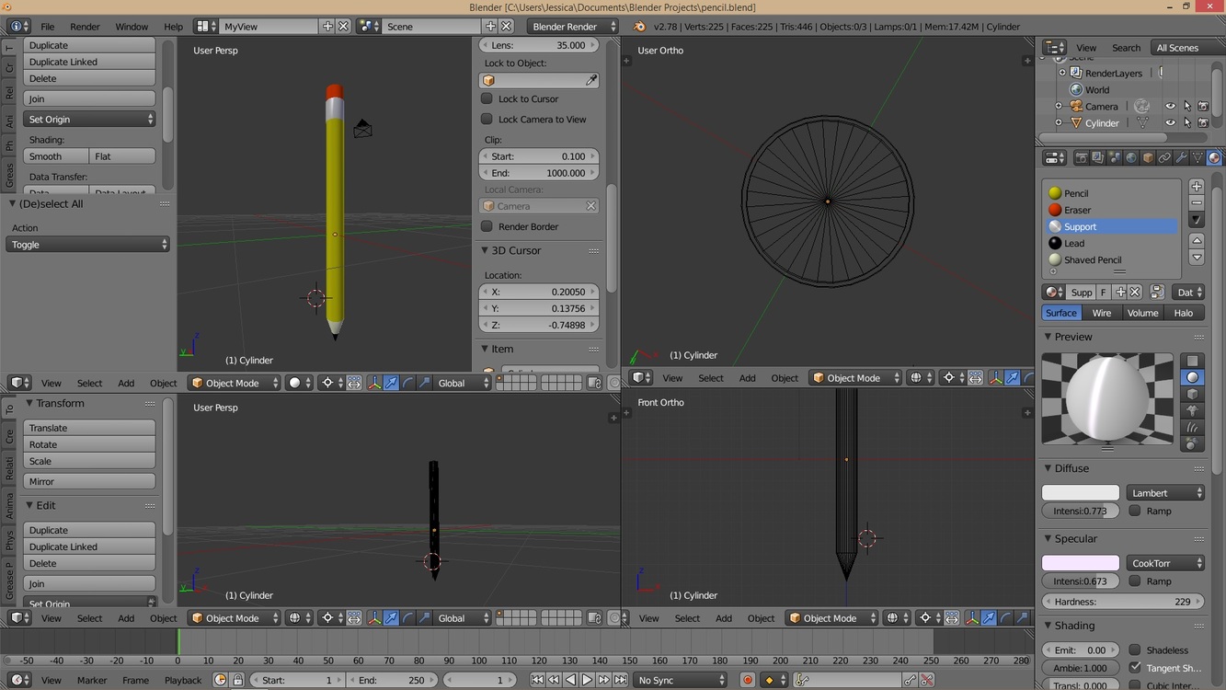The width and height of the screenshot is (1226, 690).
Task: Open the World properties globe tab
Action: pos(1131,158)
